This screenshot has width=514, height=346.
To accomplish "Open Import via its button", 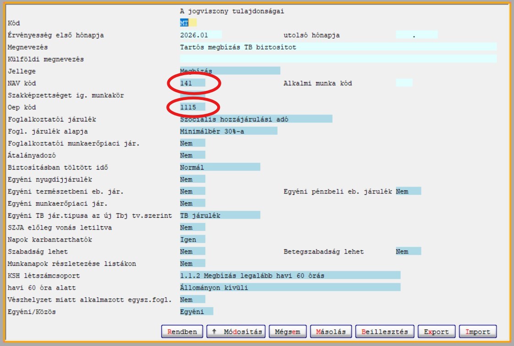I will click(x=478, y=332).
